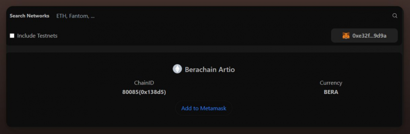This screenshot has width=410, height=134.
Task: Click the ChainID label
Action: click(144, 83)
